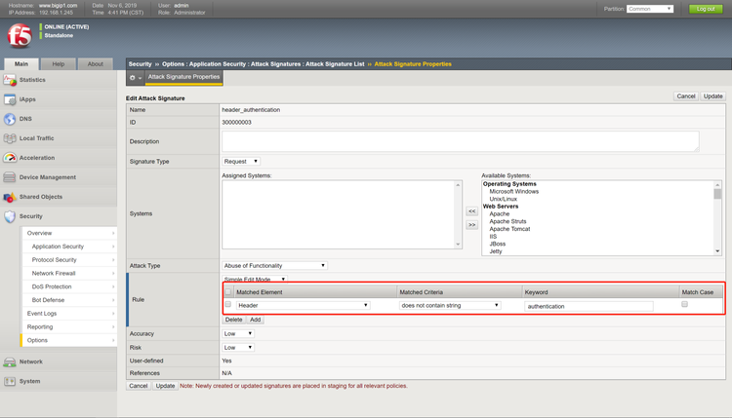
Task: Switch to the Help tab
Action: point(59,64)
